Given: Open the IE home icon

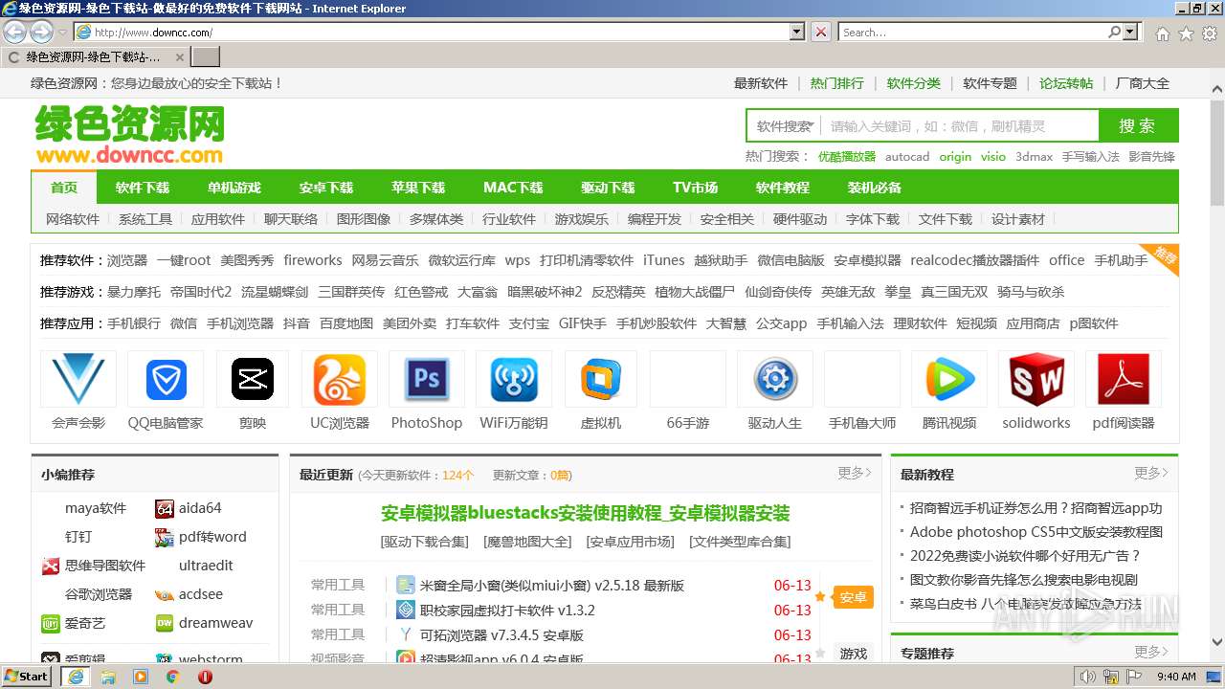Looking at the screenshot, I should (1162, 33).
